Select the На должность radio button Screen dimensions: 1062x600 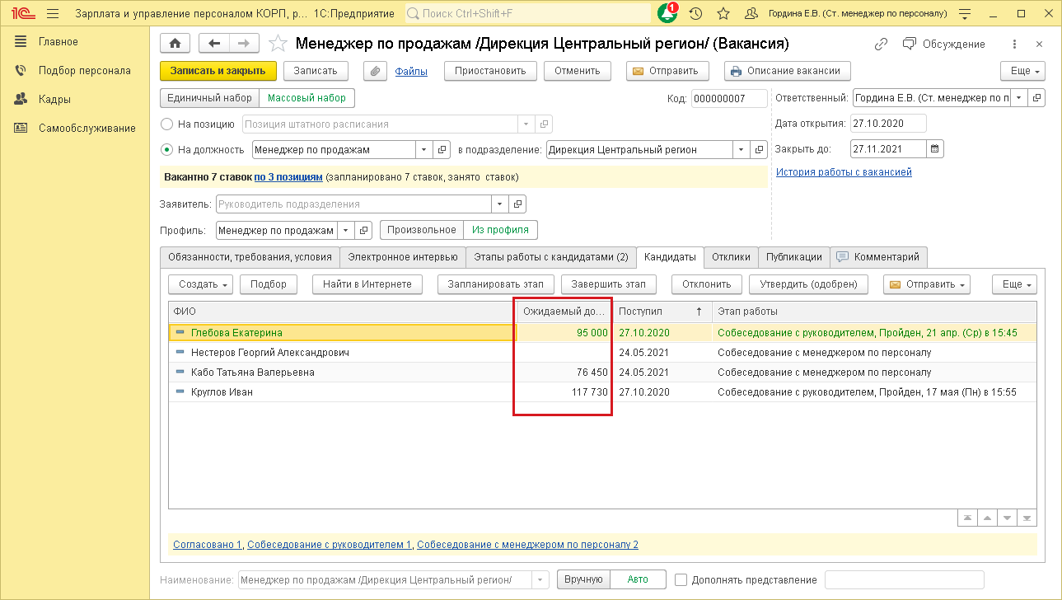click(x=166, y=150)
